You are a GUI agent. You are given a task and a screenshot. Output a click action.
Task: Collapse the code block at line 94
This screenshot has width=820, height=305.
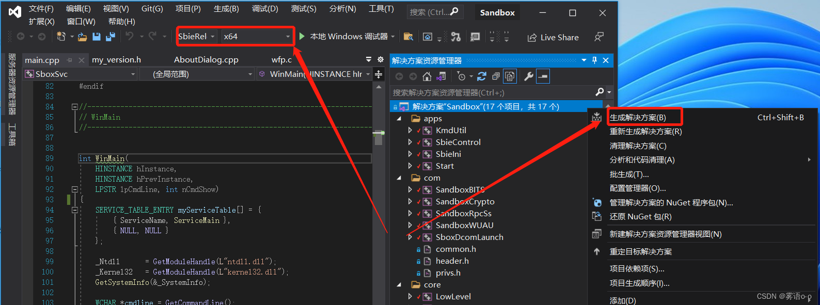click(x=74, y=210)
